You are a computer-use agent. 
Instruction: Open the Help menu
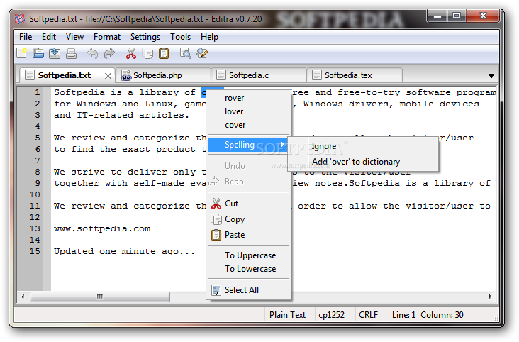pos(209,37)
